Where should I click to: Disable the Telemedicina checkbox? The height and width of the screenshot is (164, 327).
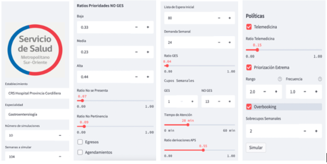[249, 27]
